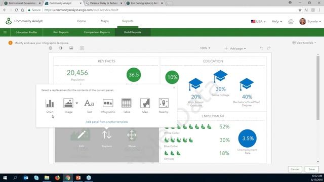Open PowerPoint from taskbar
This screenshot has height=182, width=324.
tap(78, 177)
